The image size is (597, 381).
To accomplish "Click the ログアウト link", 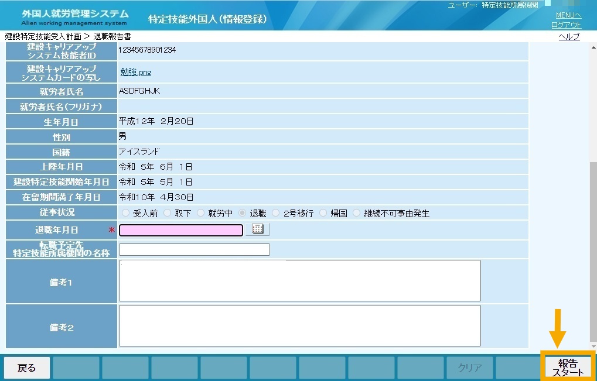I will pyautogui.click(x=566, y=25).
